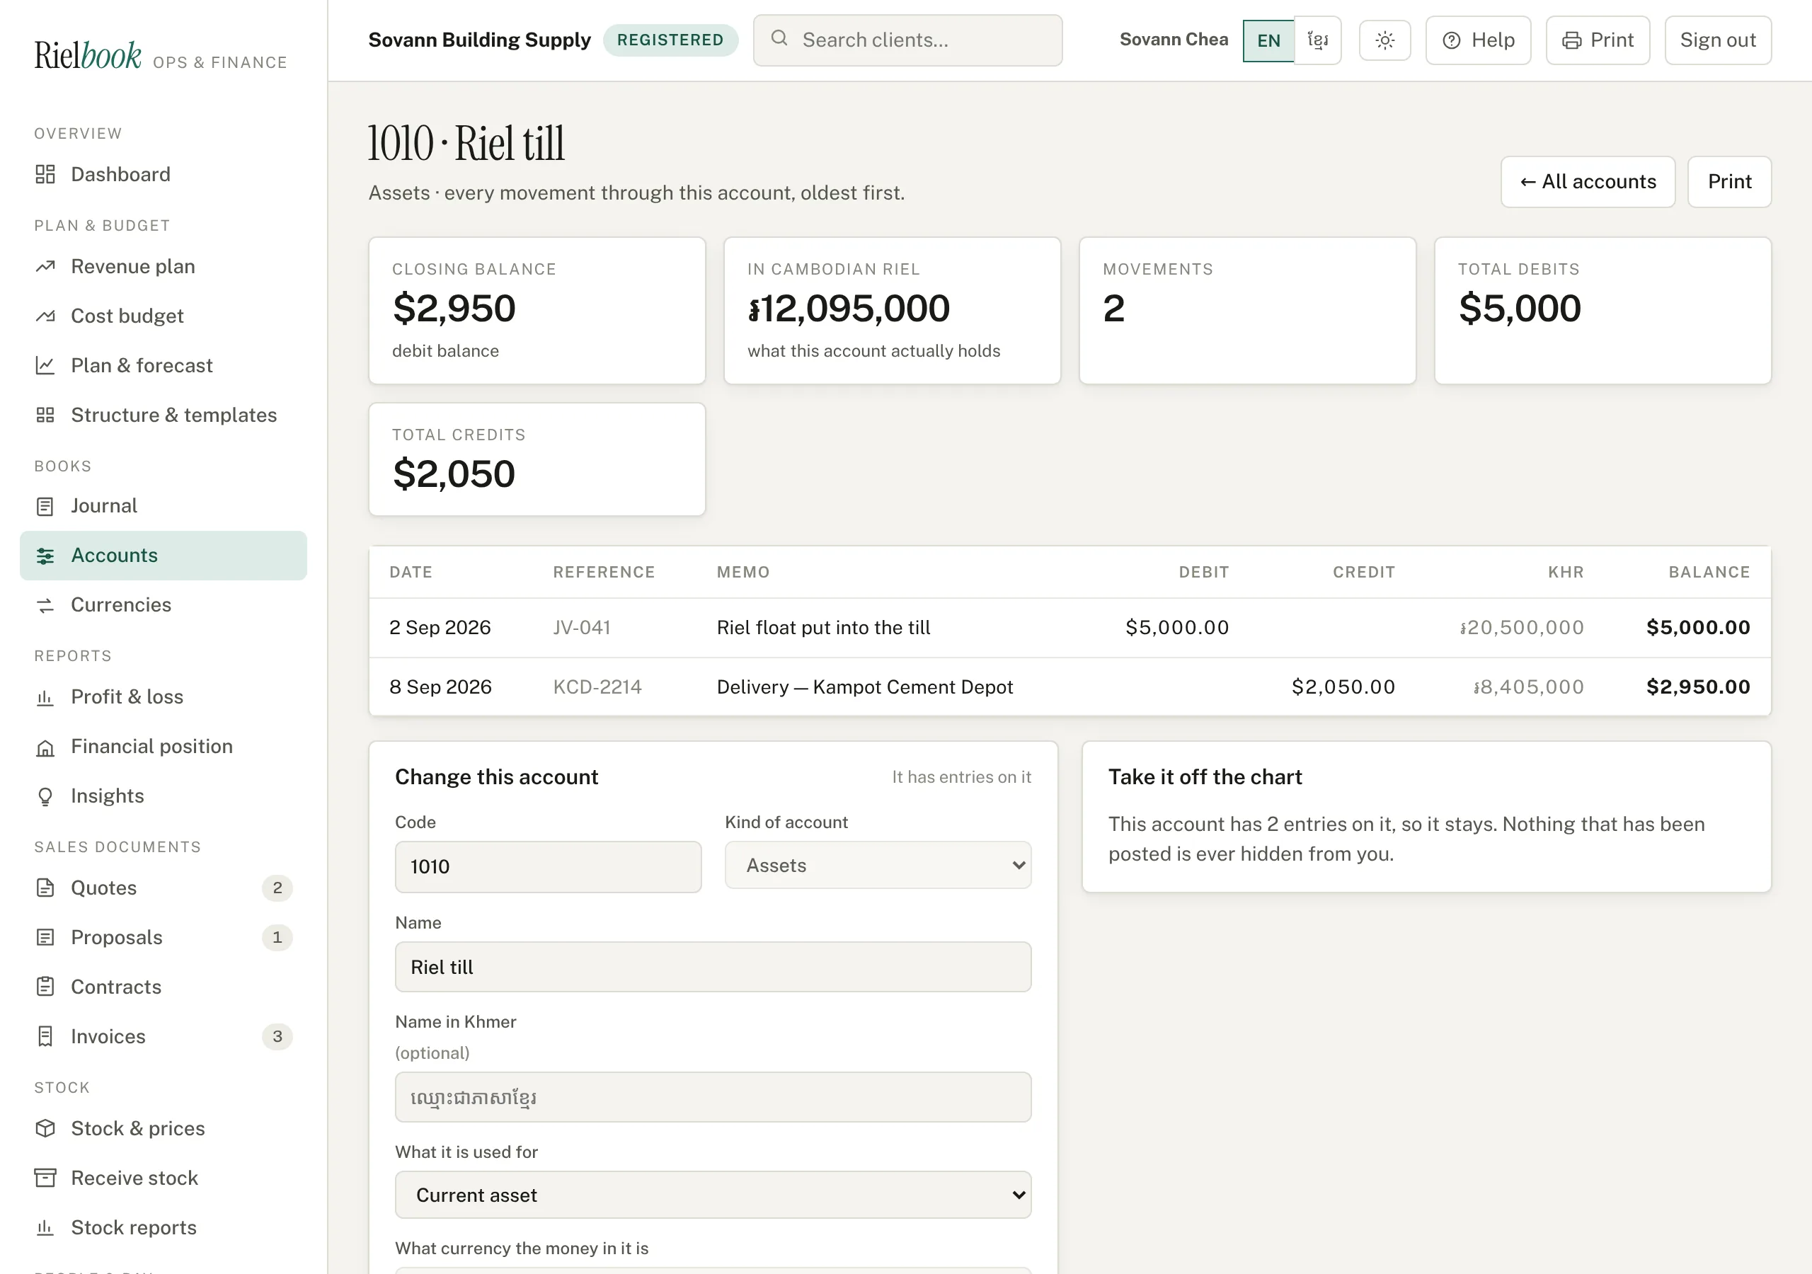
Task: Click the Cost budget chart icon
Action: 45,316
